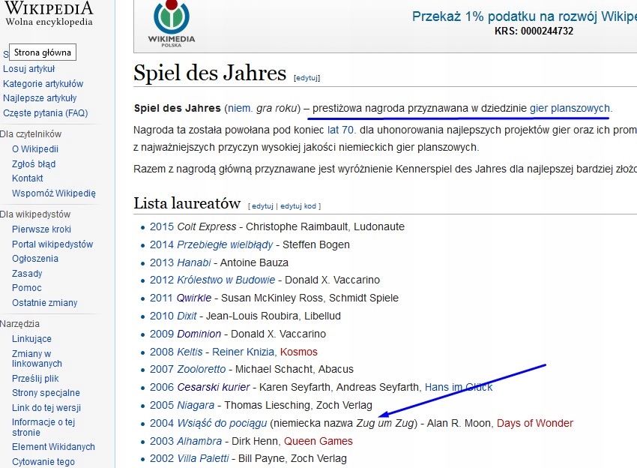Open Zmiany w linkowanych

pos(37,358)
